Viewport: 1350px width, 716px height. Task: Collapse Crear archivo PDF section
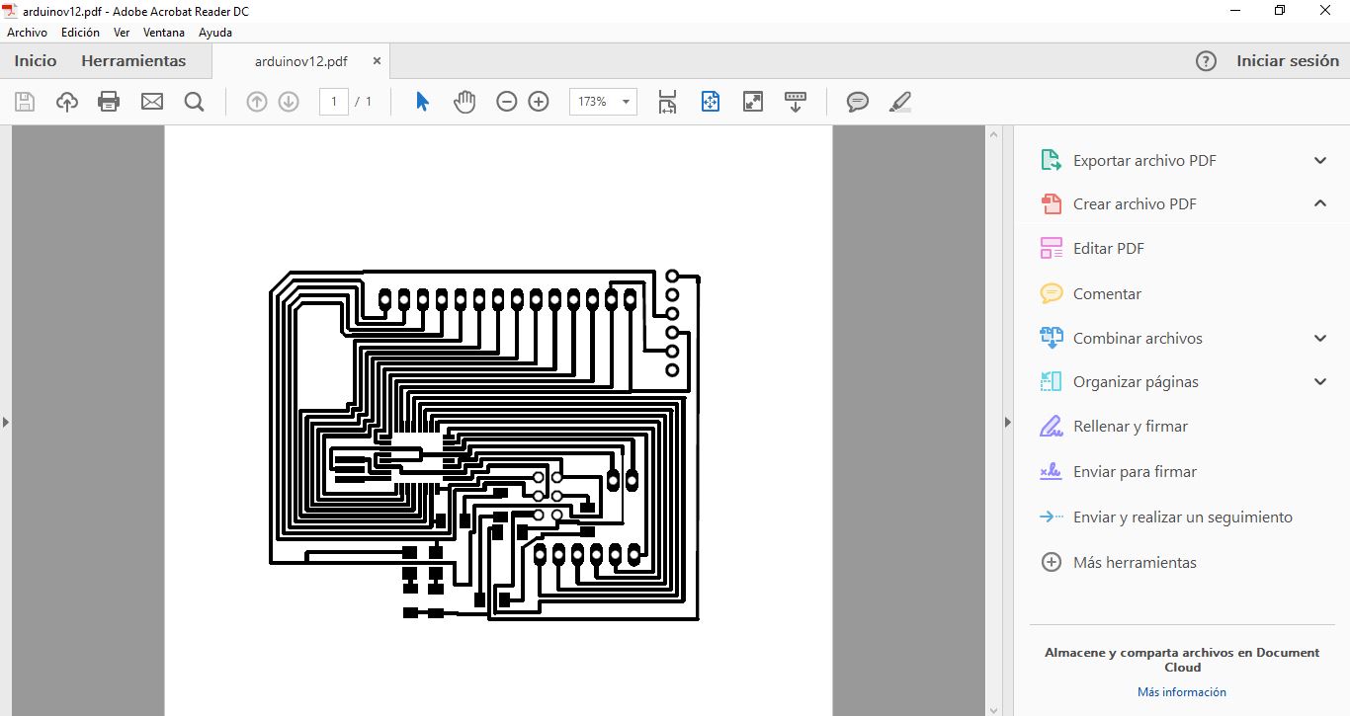1320,203
